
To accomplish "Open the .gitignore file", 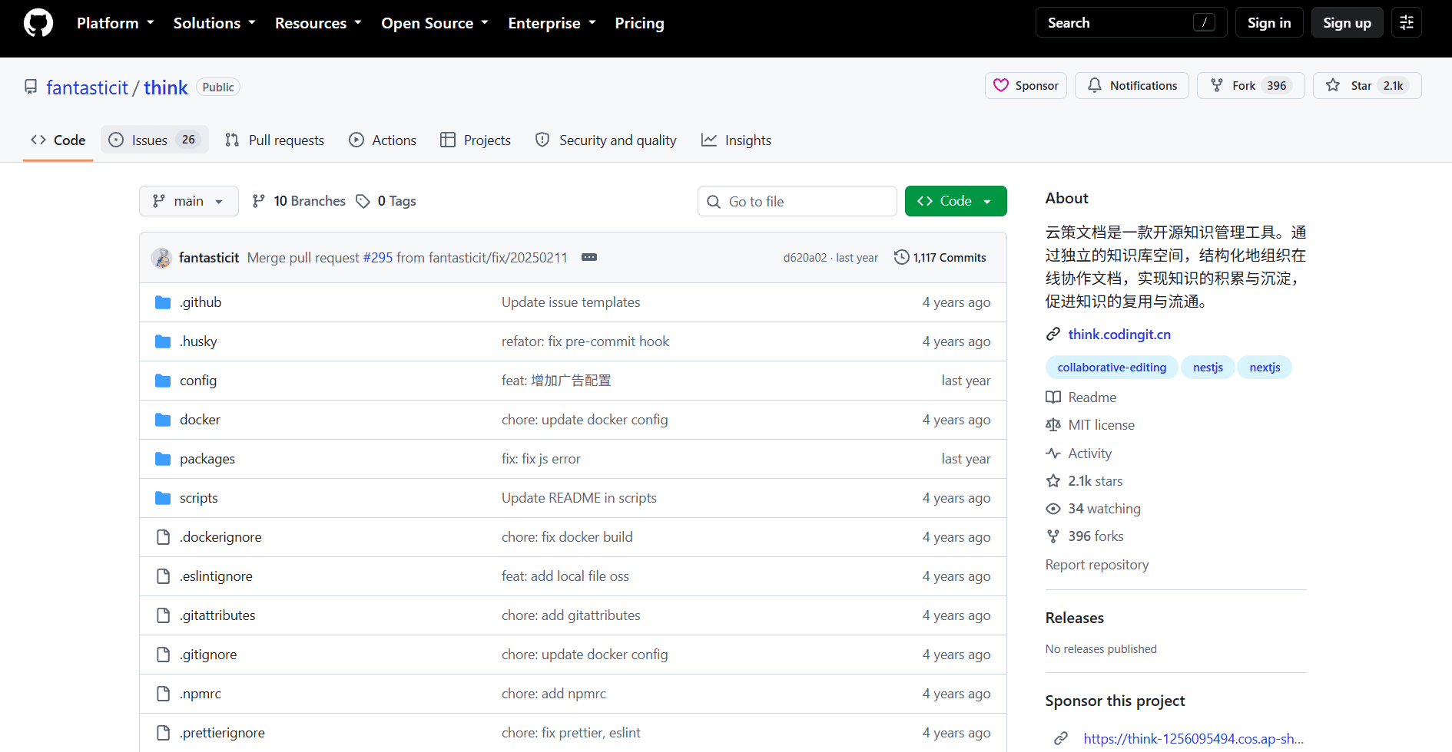I will pos(208,655).
